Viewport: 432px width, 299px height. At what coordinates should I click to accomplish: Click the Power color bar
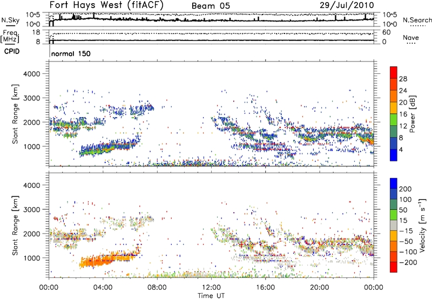(x=394, y=114)
